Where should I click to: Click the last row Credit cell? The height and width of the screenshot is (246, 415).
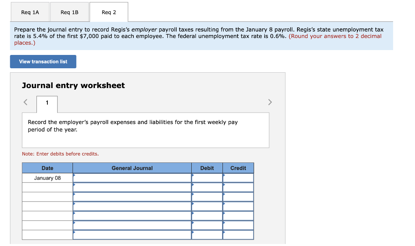(x=238, y=235)
